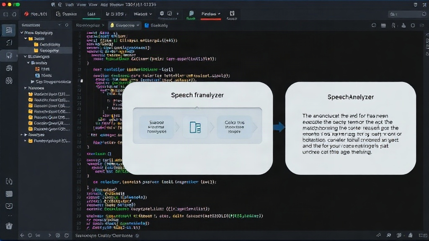Click the chat bubble icon in lower left sidebar
The image size is (429, 241).
coord(9,206)
